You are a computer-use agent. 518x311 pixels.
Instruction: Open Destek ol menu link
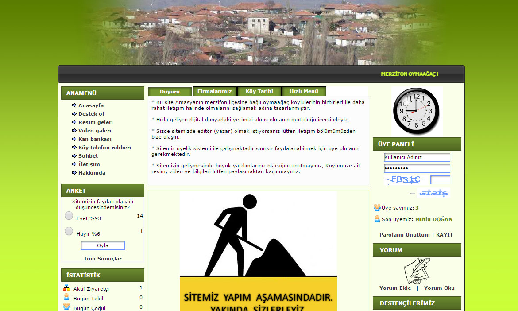[x=91, y=114]
